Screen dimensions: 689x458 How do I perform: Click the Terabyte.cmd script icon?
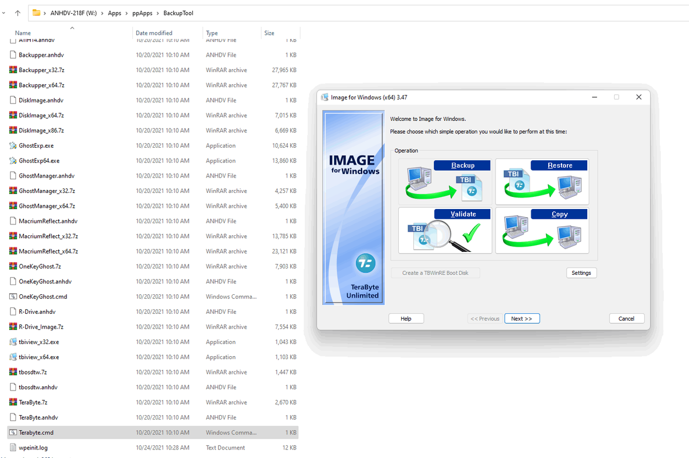(13, 433)
